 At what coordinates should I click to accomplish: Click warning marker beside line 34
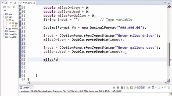click(20, 27)
